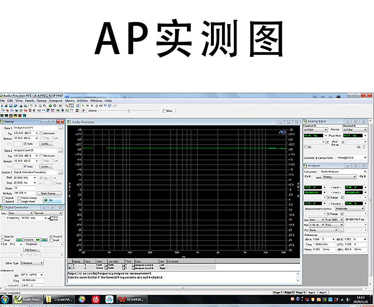The height and width of the screenshot is (307, 374).
Task: Click the Steps input field
Action: tap(25, 188)
